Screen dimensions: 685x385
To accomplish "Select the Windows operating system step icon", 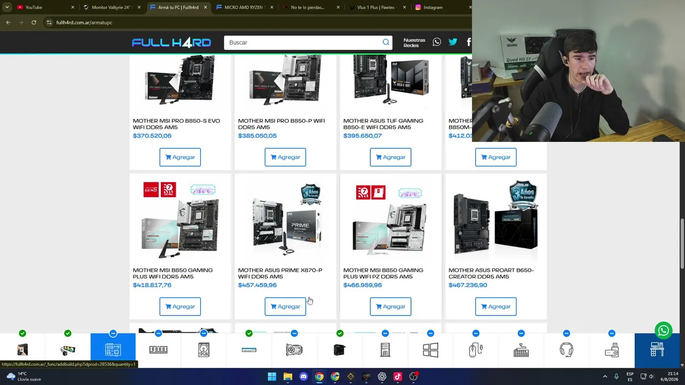I will point(430,350).
